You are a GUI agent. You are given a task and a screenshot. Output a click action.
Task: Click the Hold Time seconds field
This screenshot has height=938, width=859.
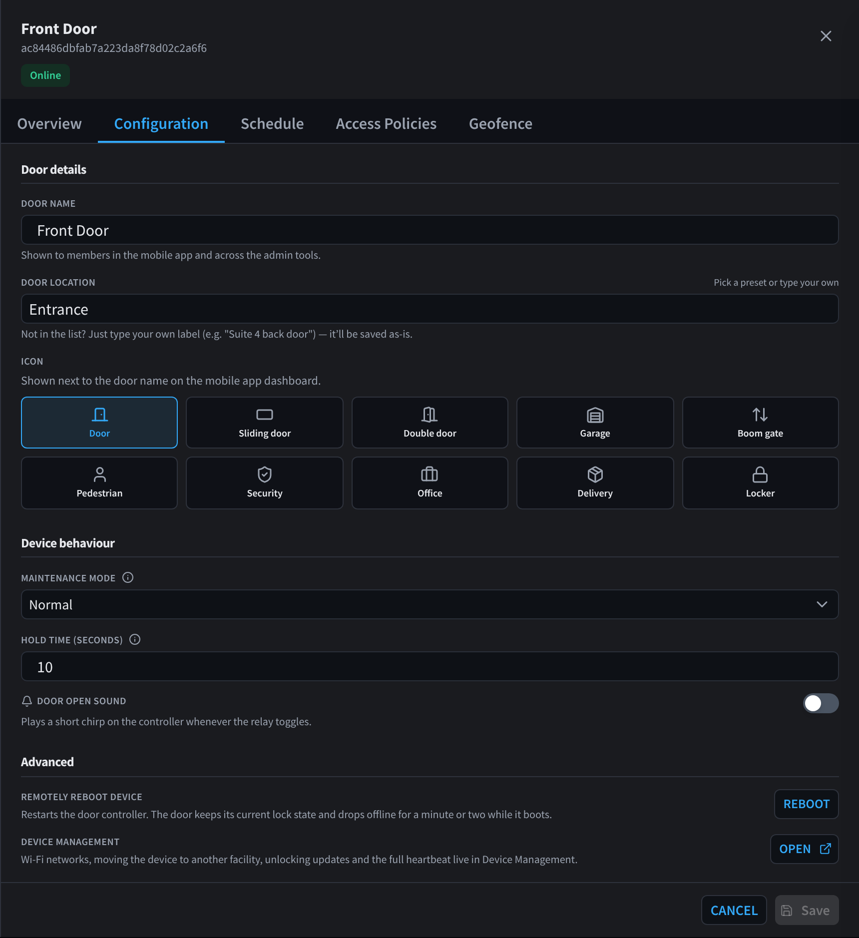pyautogui.click(x=429, y=666)
